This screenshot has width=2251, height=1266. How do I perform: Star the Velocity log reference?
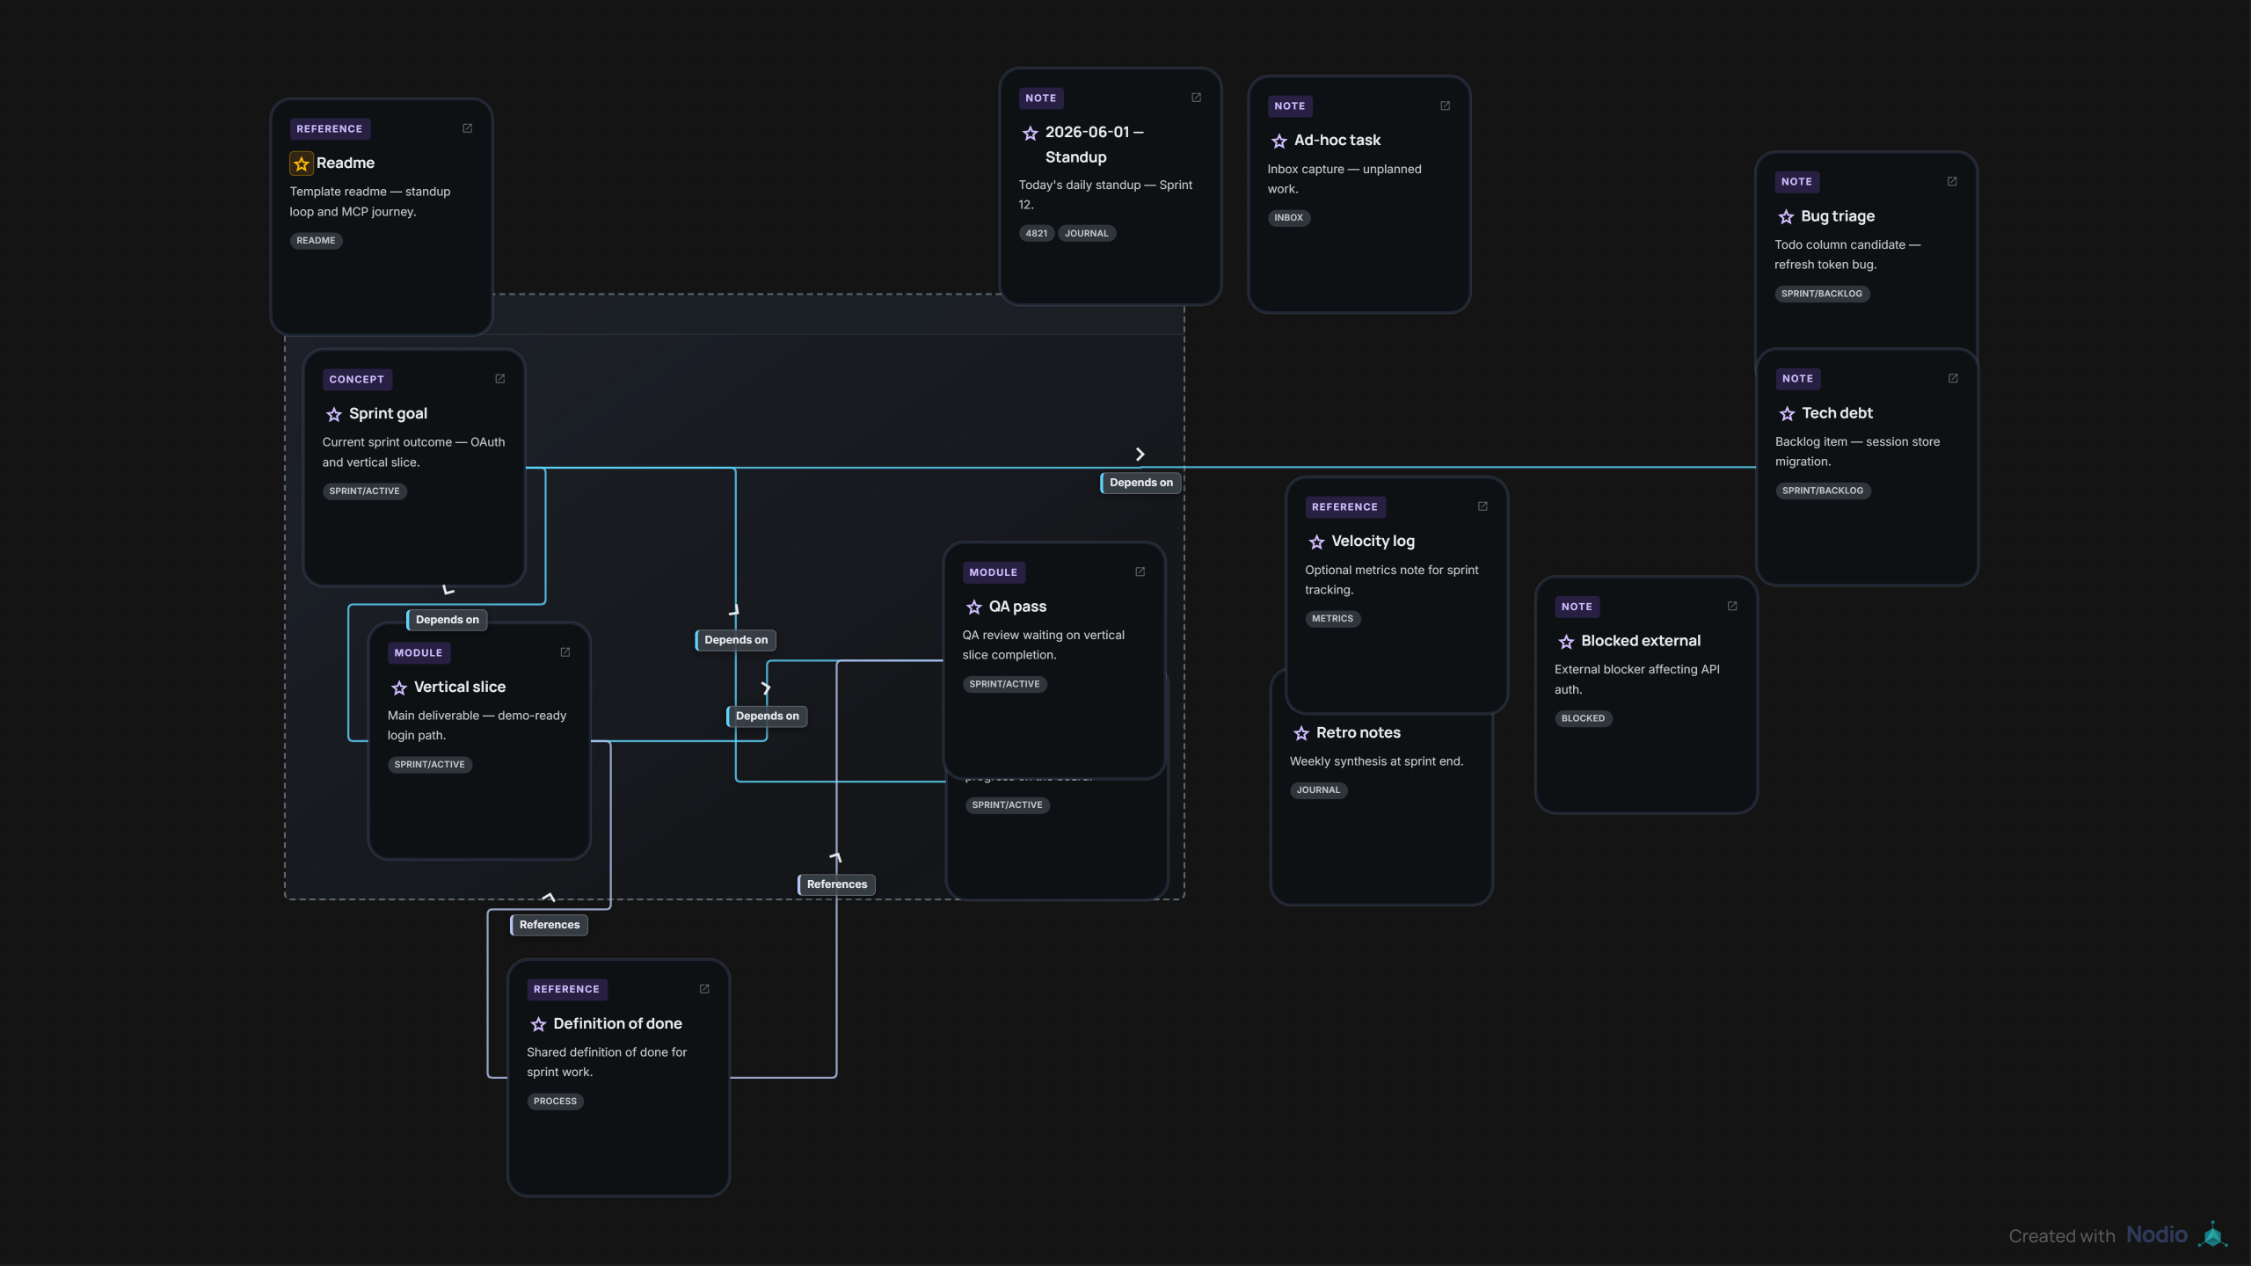[x=1316, y=542]
